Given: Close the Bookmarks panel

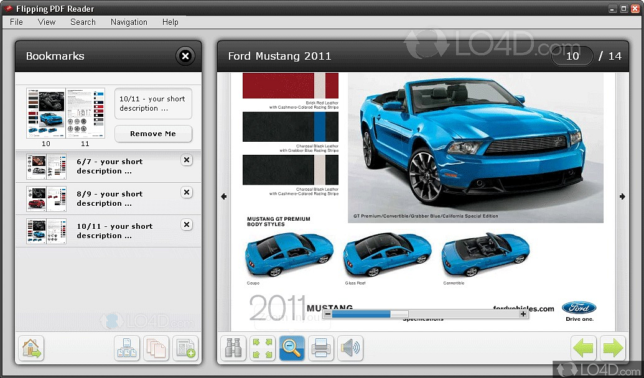Looking at the screenshot, I should 185,57.
